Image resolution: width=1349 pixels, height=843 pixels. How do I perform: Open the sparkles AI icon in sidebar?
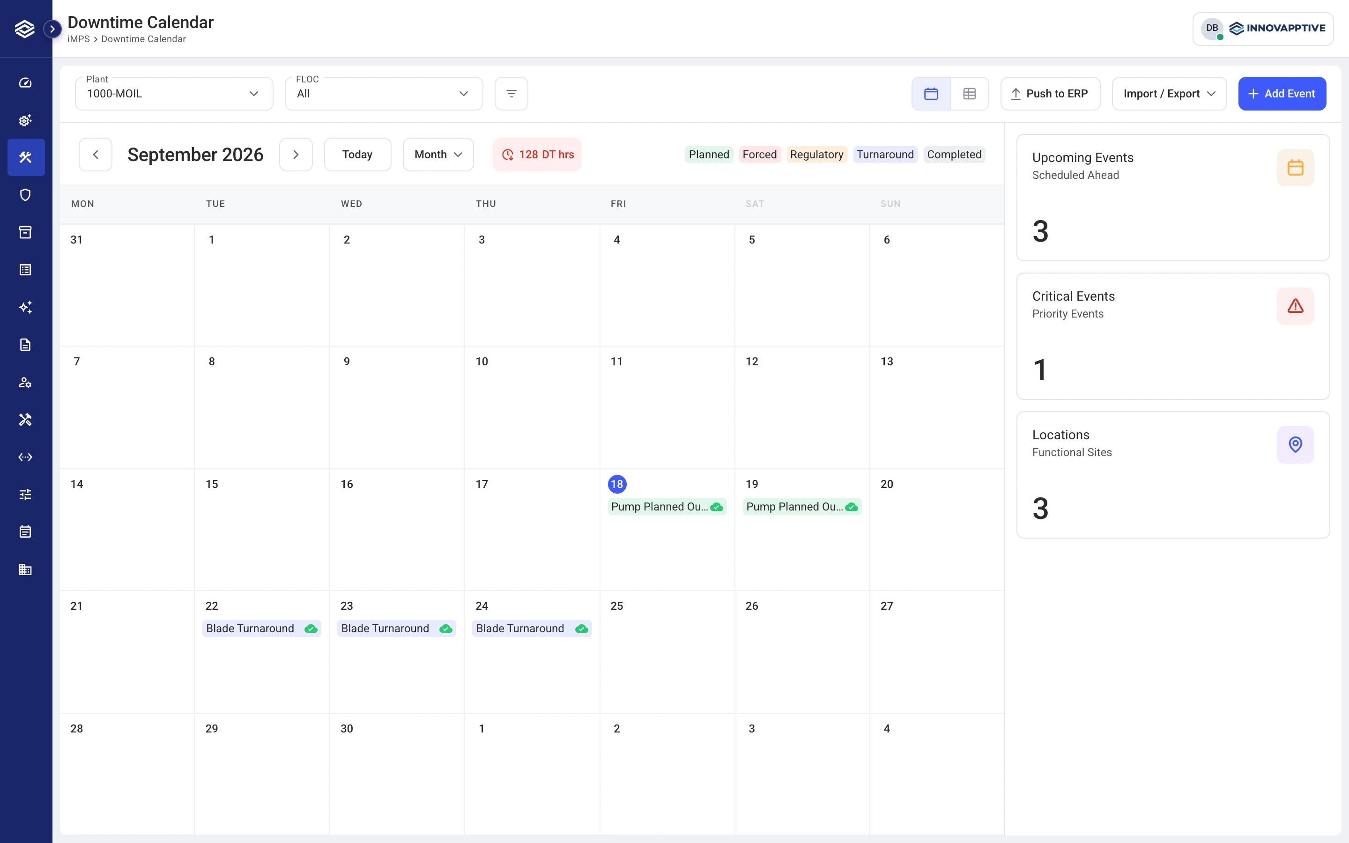click(x=25, y=307)
